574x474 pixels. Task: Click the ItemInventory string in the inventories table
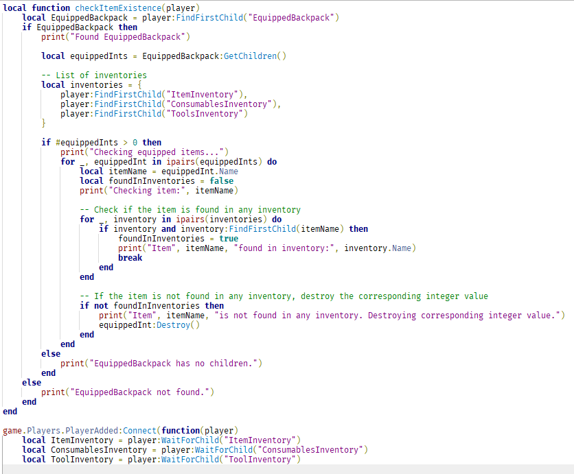[x=203, y=94]
